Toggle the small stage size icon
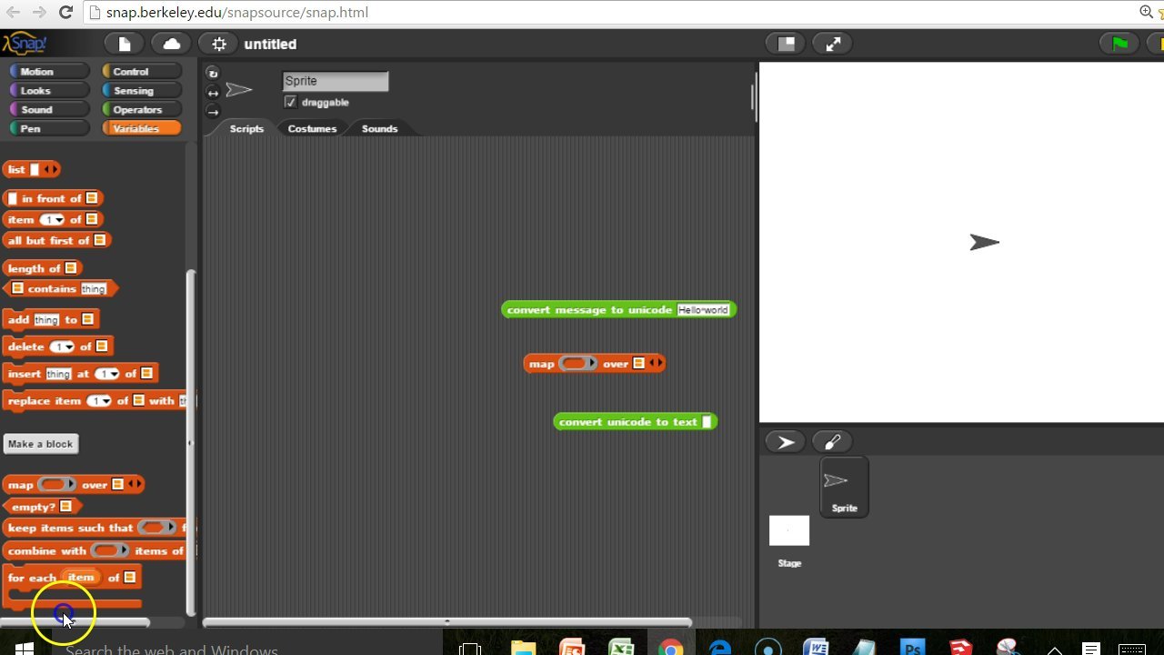 (x=784, y=43)
